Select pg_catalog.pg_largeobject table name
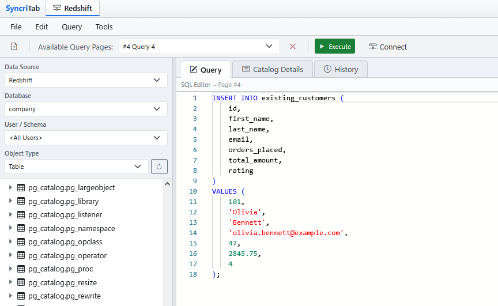Screen dimensions: 498x306 (x=71, y=188)
